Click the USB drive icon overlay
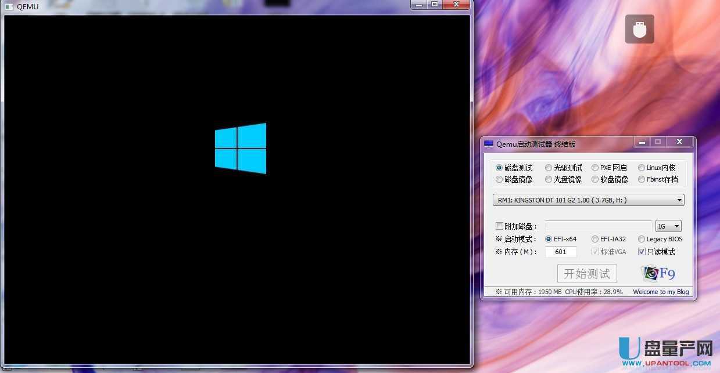The image size is (720, 373). (x=639, y=28)
